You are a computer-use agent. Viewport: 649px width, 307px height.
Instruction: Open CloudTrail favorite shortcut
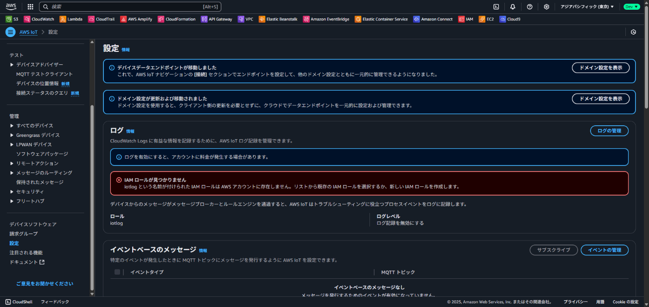point(102,19)
